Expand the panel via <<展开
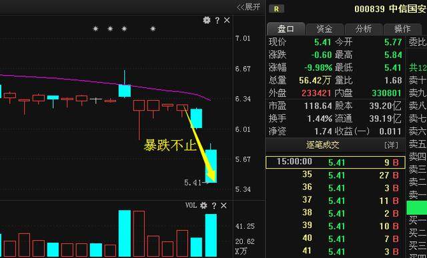 coord(248,7)
